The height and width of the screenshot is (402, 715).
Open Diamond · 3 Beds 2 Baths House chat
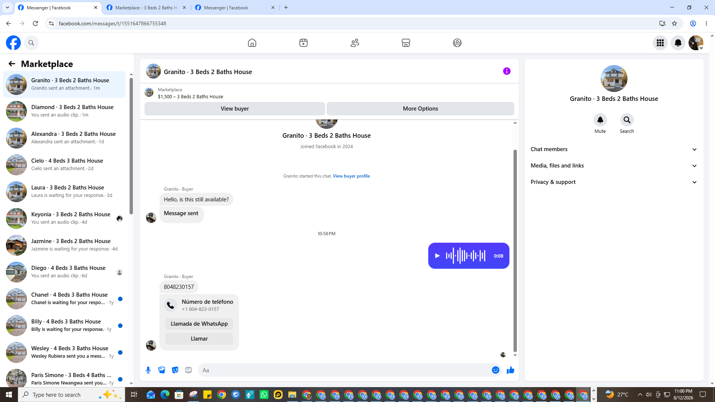[x=64, y=111]
